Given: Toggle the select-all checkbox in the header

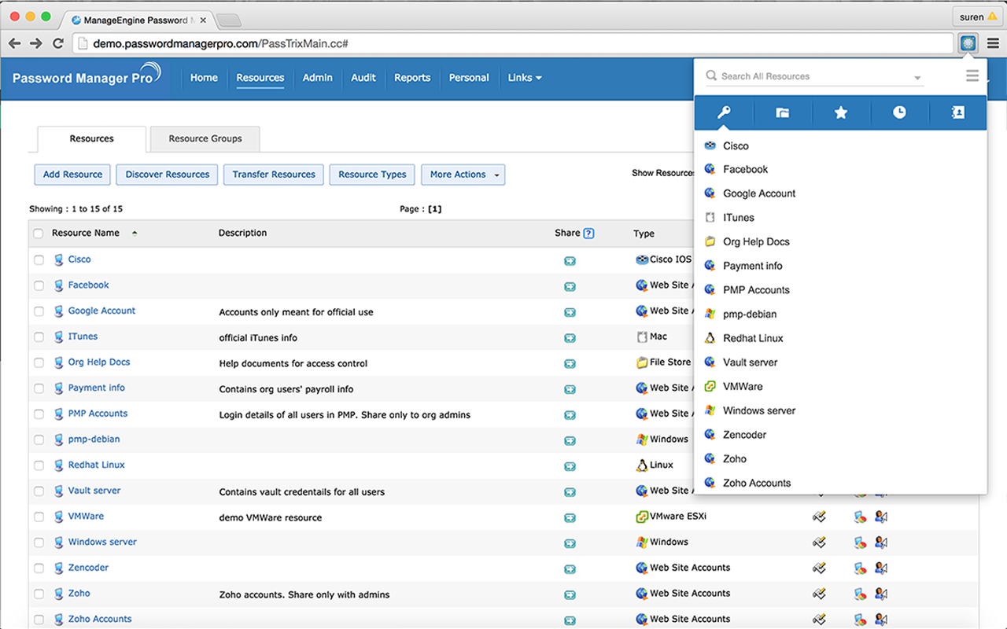Looking at the screenshot, I should 38,234.
